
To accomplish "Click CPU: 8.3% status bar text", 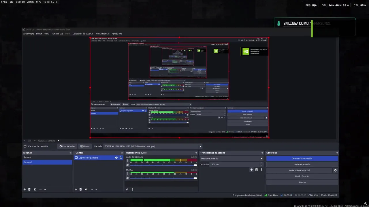I will point(313,195).
